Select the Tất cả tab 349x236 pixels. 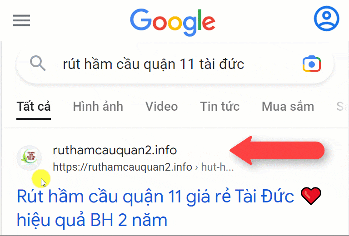(x=34, y=107)
